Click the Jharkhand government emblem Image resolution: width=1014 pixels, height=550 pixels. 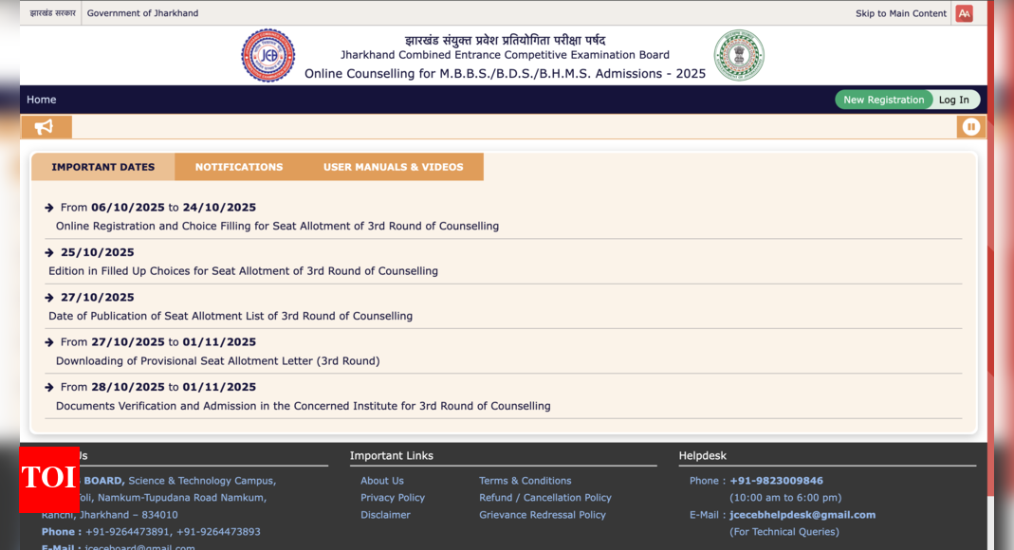click(x=738, y=55)
